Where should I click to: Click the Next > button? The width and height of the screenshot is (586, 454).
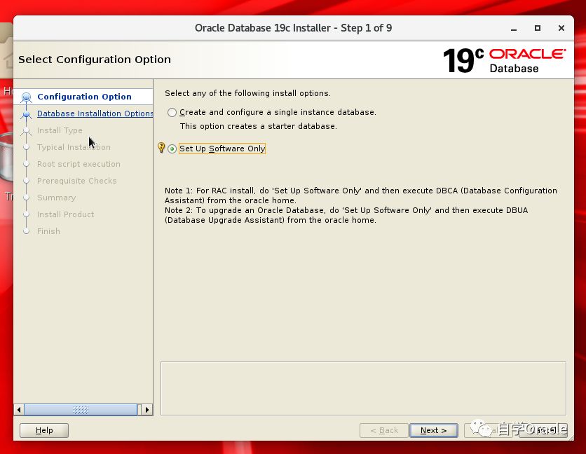(433, 430)
